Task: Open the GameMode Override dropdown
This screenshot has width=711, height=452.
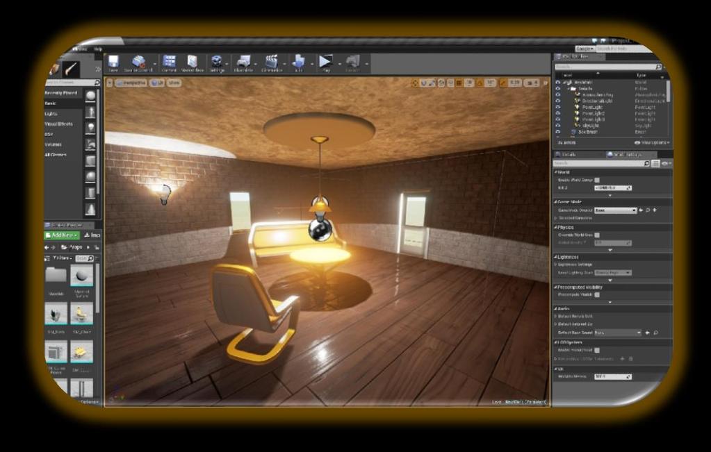Action: coord(615,210)
